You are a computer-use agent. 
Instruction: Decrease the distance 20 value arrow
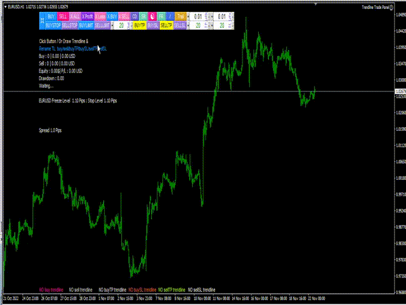point(112,25)
